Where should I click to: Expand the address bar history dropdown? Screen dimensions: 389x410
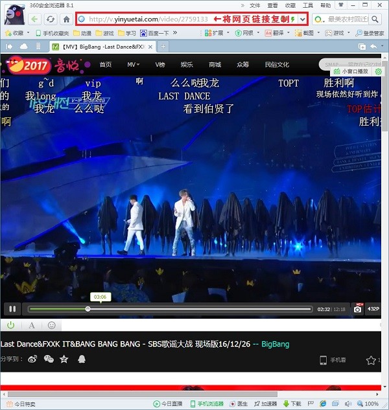point(303,19)
